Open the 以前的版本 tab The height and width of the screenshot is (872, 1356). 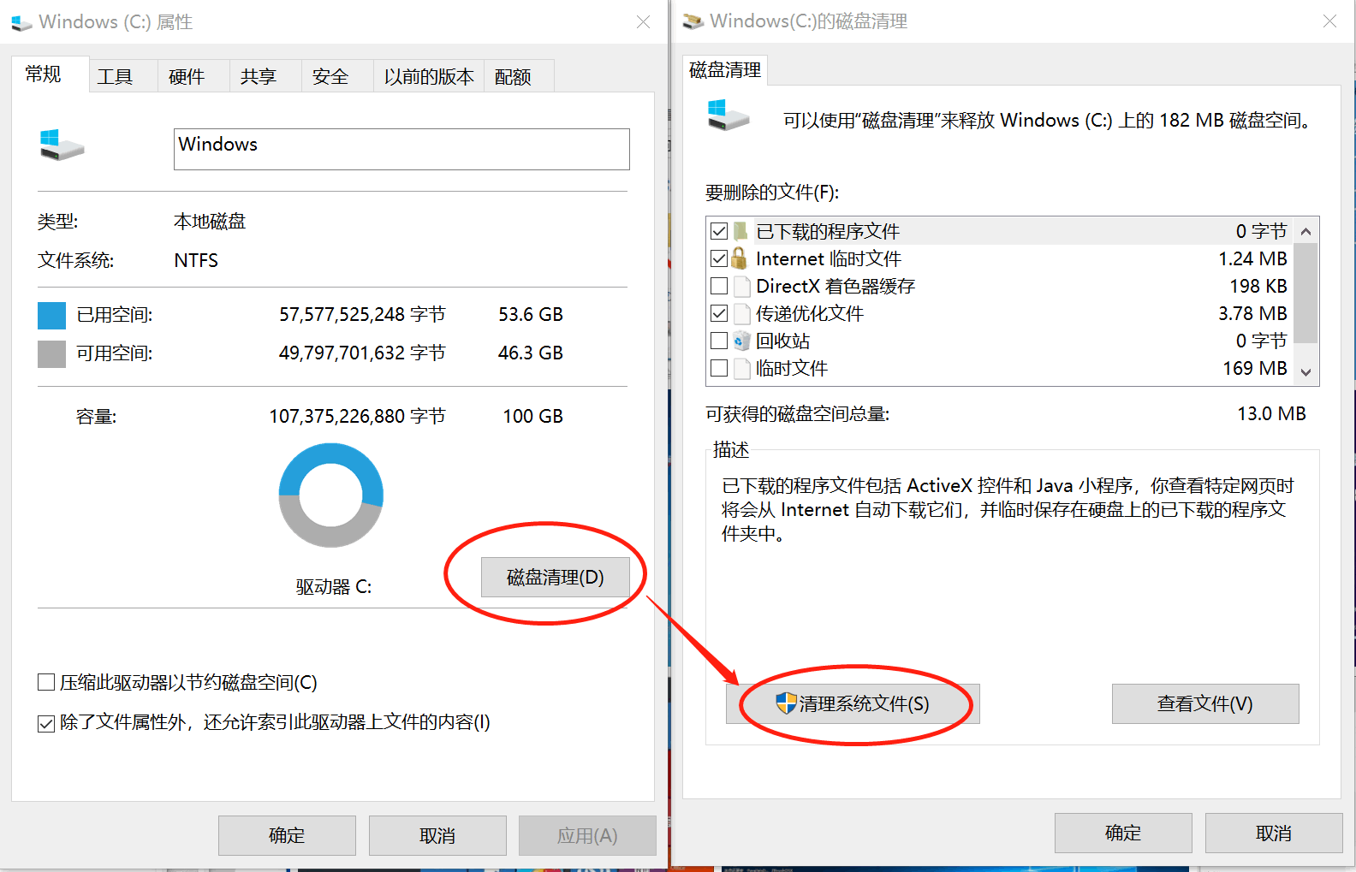428,77
